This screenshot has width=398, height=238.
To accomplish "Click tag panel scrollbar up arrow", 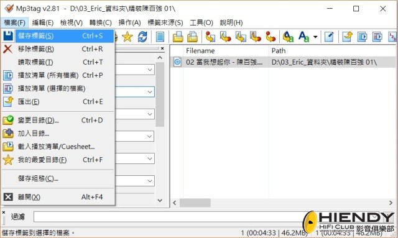I will click(160, 58).
